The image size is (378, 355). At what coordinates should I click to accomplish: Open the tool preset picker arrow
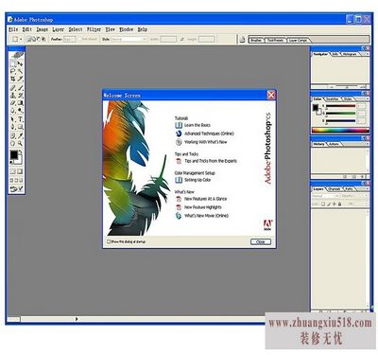(x=21, y=39)
